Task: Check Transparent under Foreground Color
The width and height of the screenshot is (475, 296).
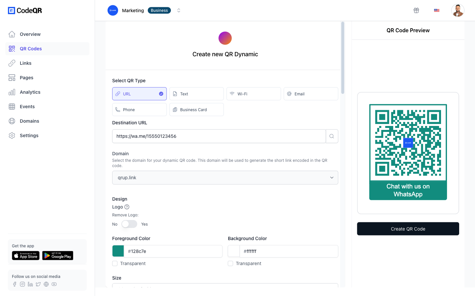Action: (115, 263)
